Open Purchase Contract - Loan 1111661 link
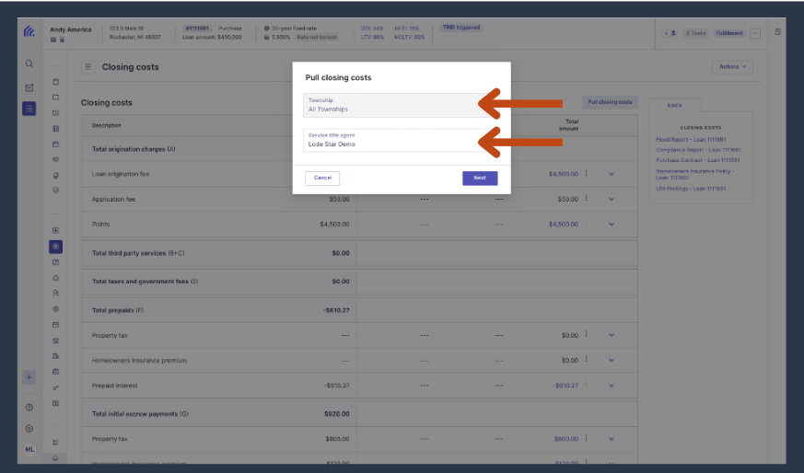Screen dimensions: 804x473 698,160
